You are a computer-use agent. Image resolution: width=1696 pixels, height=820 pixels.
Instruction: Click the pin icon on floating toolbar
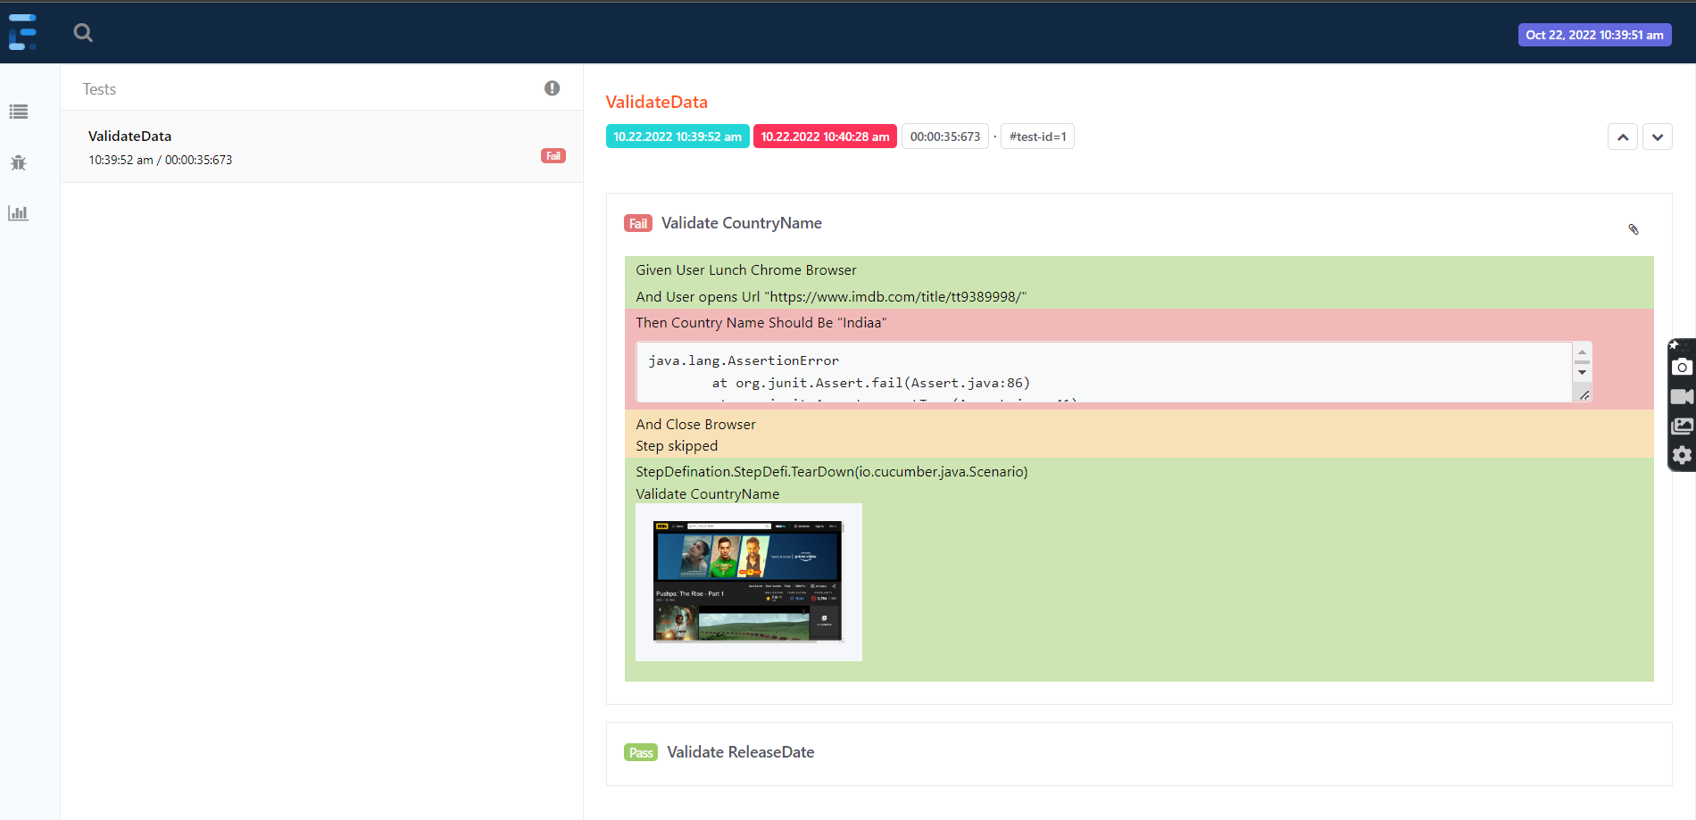click(1674, 344)
